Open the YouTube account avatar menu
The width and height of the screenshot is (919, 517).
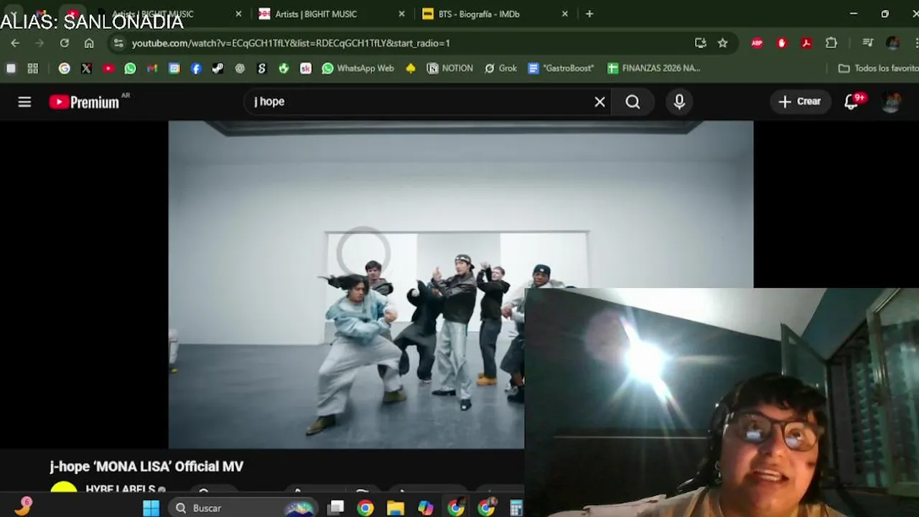tap(891, 102)
